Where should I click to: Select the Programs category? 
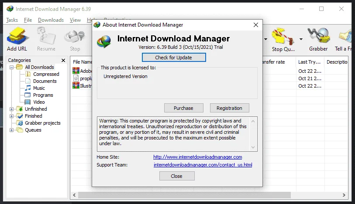pyautogui.click(x=43, y=95)
